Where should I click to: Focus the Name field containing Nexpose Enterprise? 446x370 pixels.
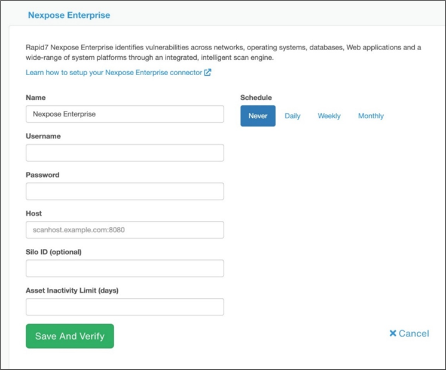point(125,114)
